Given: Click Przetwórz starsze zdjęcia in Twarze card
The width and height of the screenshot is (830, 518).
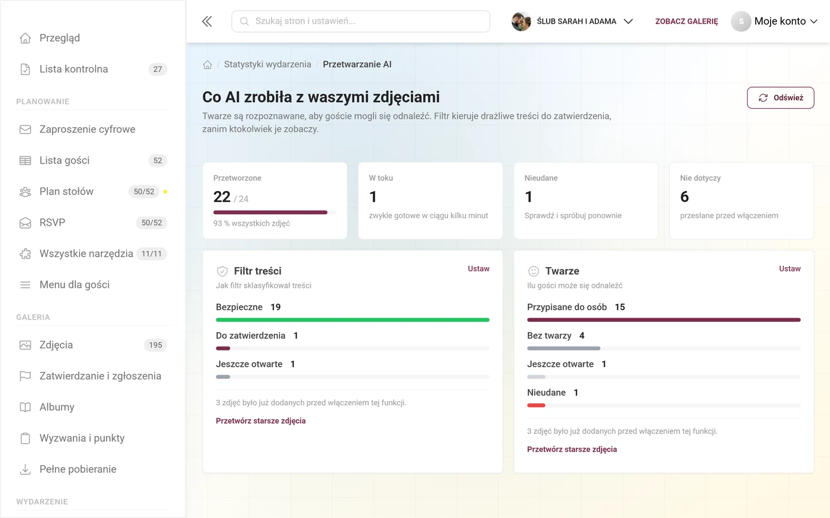Looking at the screenshot, I should click(x=572, y=449).
